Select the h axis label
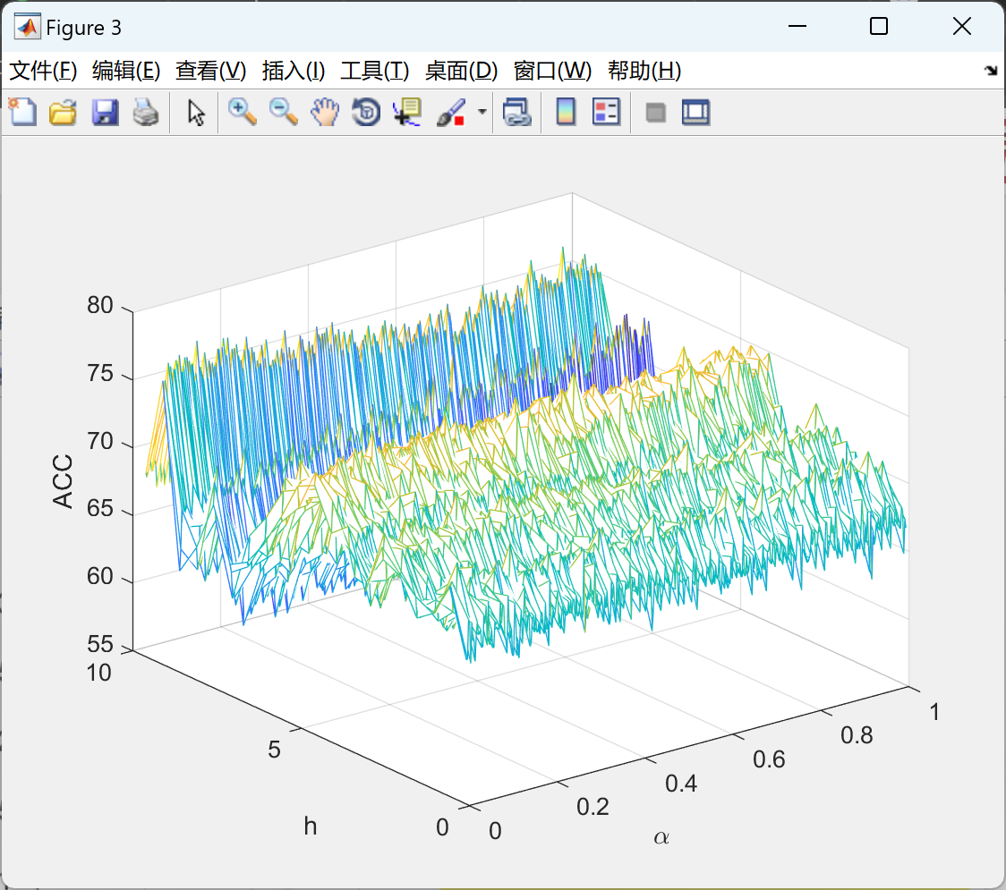Screen dimensions: 1006x890 [311, 826]
